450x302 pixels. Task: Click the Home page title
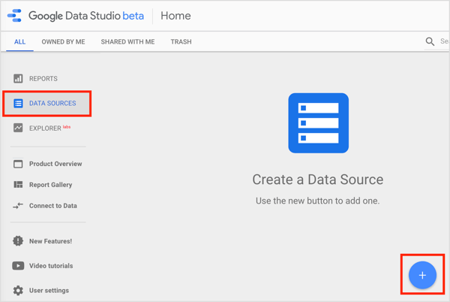point(175,16)
